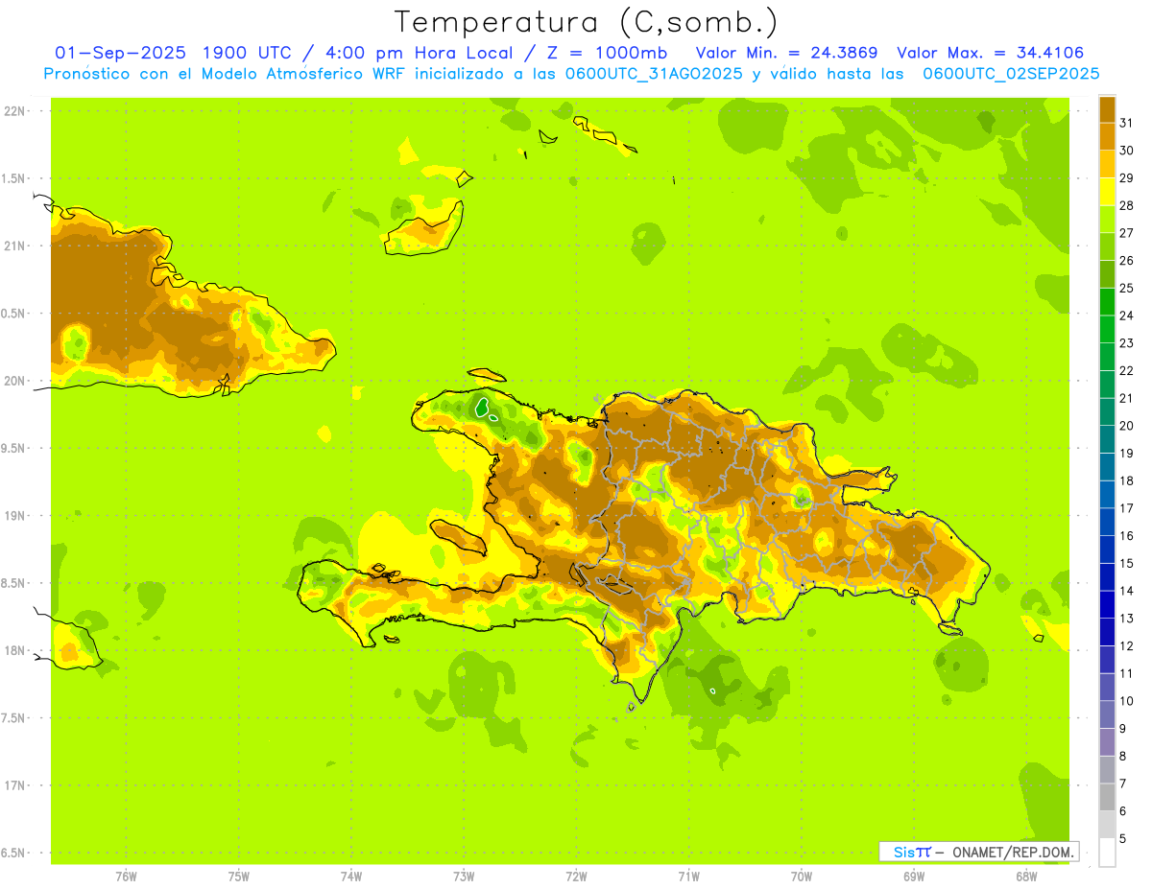
Task: Click the '1900 UTC' time label
Action: point(249,54)
